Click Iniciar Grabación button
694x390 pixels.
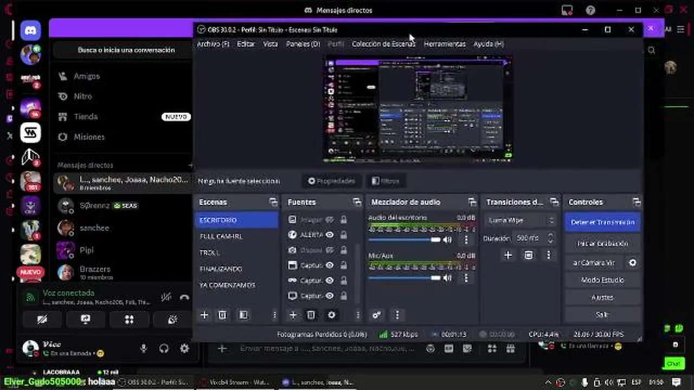pos(602,244)
